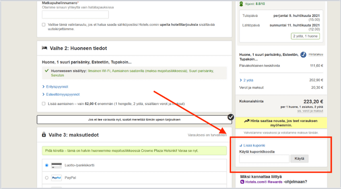The width and height of the screenshot is (341, 189).
Task: Select the Luotto-/pankkikortti radio button
Action: click(47, 165)
